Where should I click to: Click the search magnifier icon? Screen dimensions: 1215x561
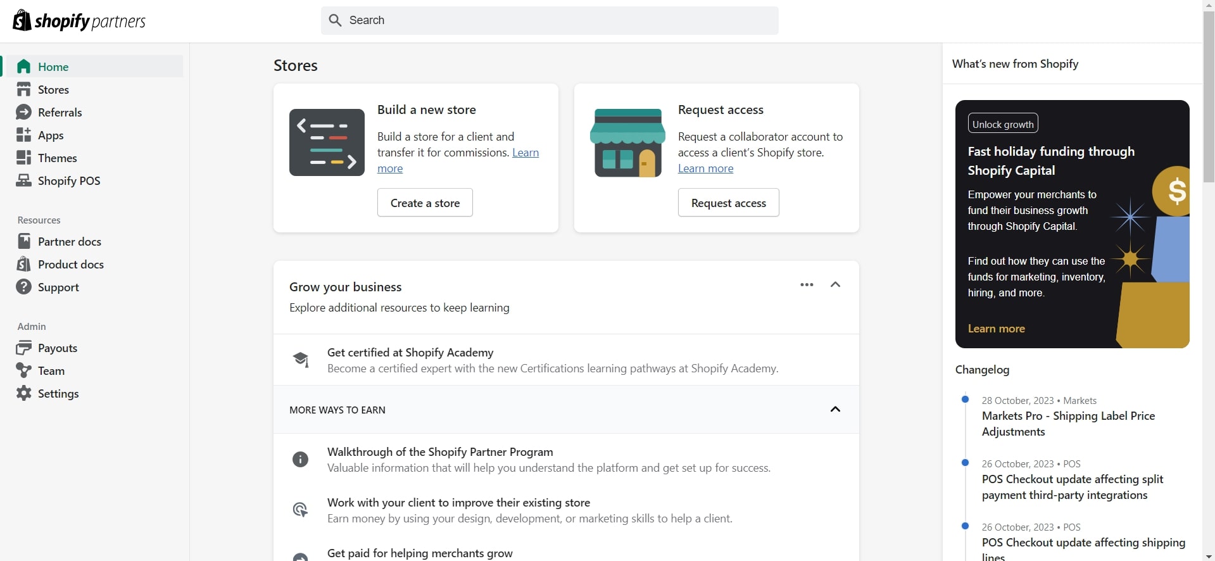click(x=336, y=20)
